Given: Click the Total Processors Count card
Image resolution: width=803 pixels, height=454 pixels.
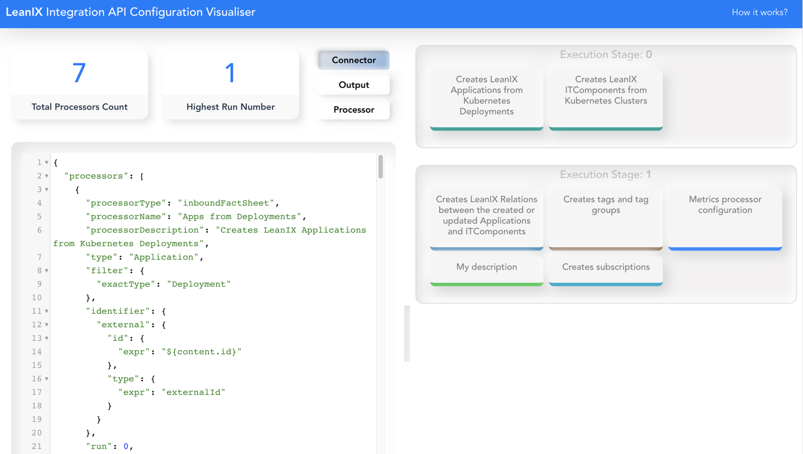Looking at the screenshot, I should coord(79,85).
